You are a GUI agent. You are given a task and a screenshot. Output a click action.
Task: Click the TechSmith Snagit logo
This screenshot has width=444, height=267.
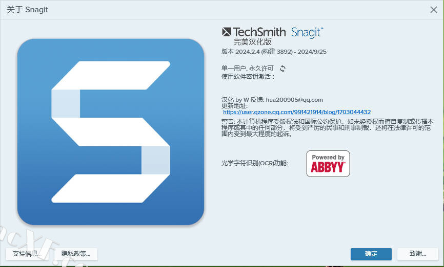(x=272, y=32)
